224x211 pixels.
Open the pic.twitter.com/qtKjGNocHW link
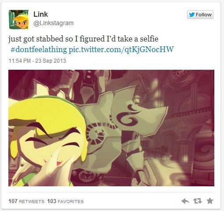(121, 49)
